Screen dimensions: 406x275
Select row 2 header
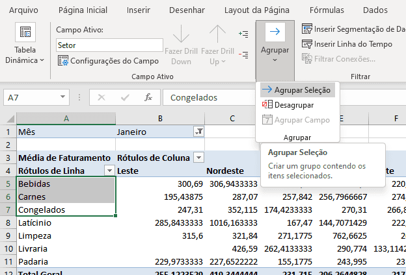(8, 145)
